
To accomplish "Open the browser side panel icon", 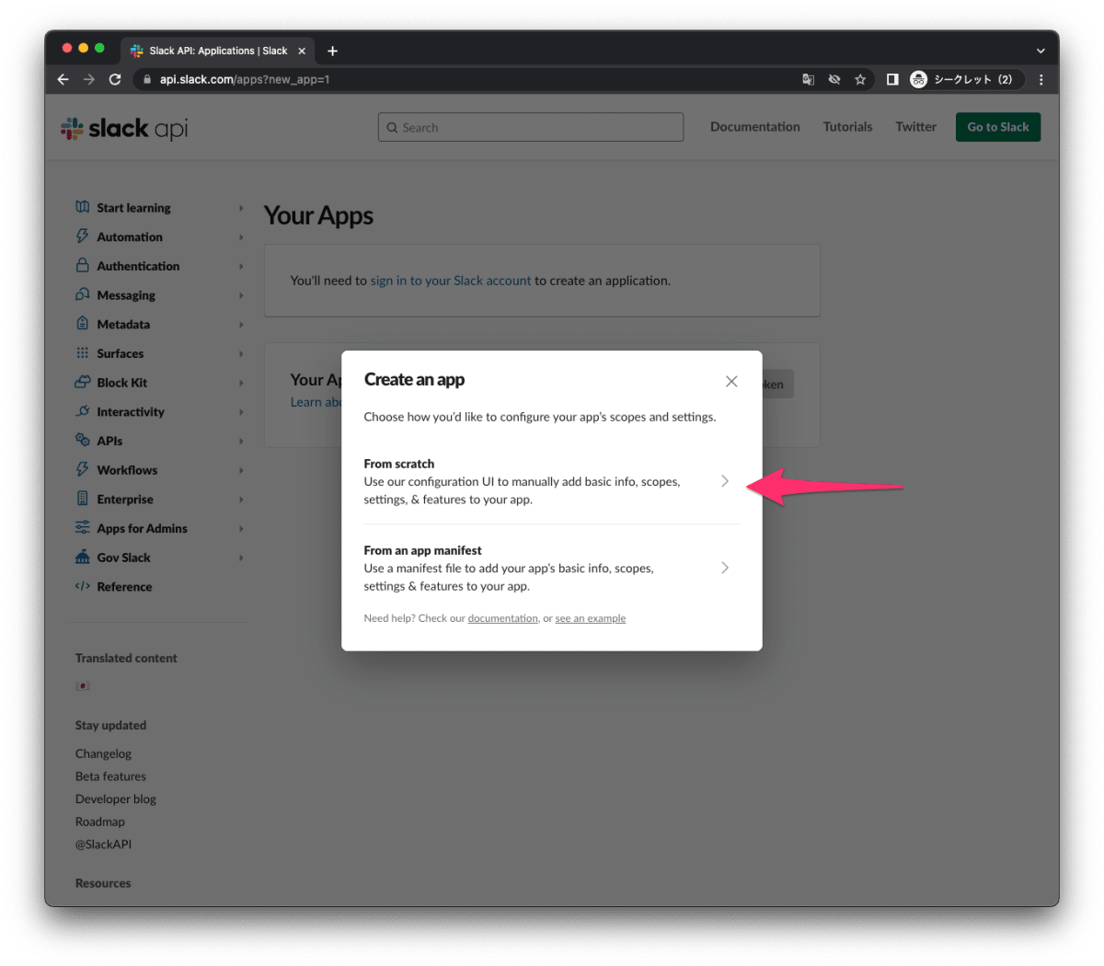I will (x=892, y=79).
